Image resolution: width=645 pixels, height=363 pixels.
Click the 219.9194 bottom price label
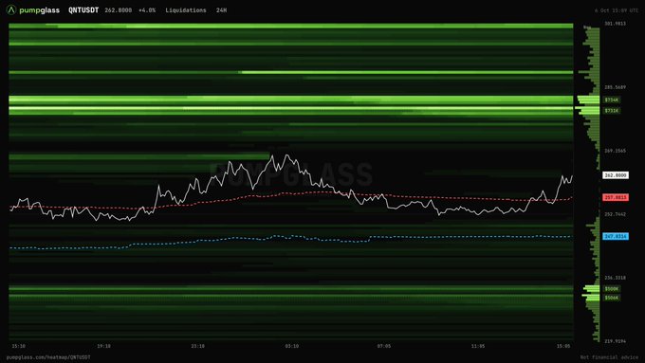(615, 341)
